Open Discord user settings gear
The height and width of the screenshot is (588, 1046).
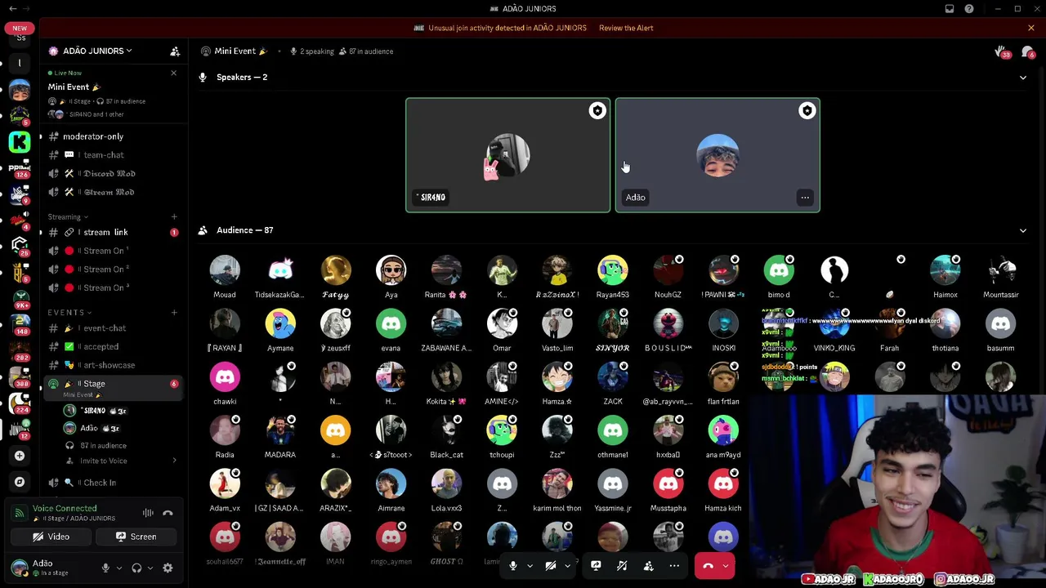coord(168,568)
